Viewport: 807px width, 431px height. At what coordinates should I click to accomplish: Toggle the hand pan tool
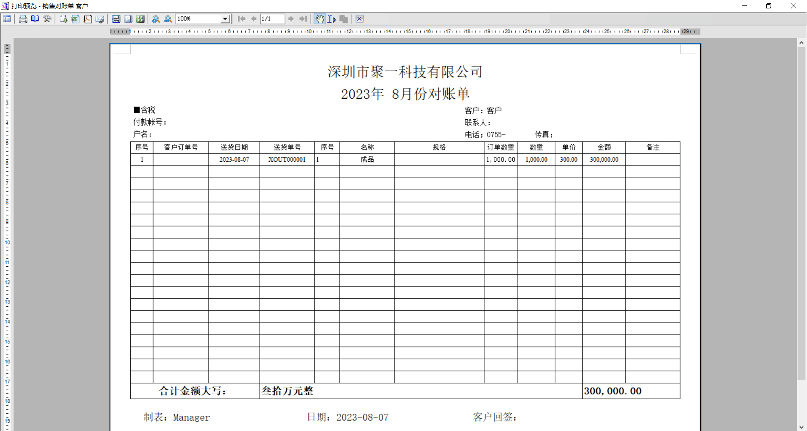coord(320,19)
